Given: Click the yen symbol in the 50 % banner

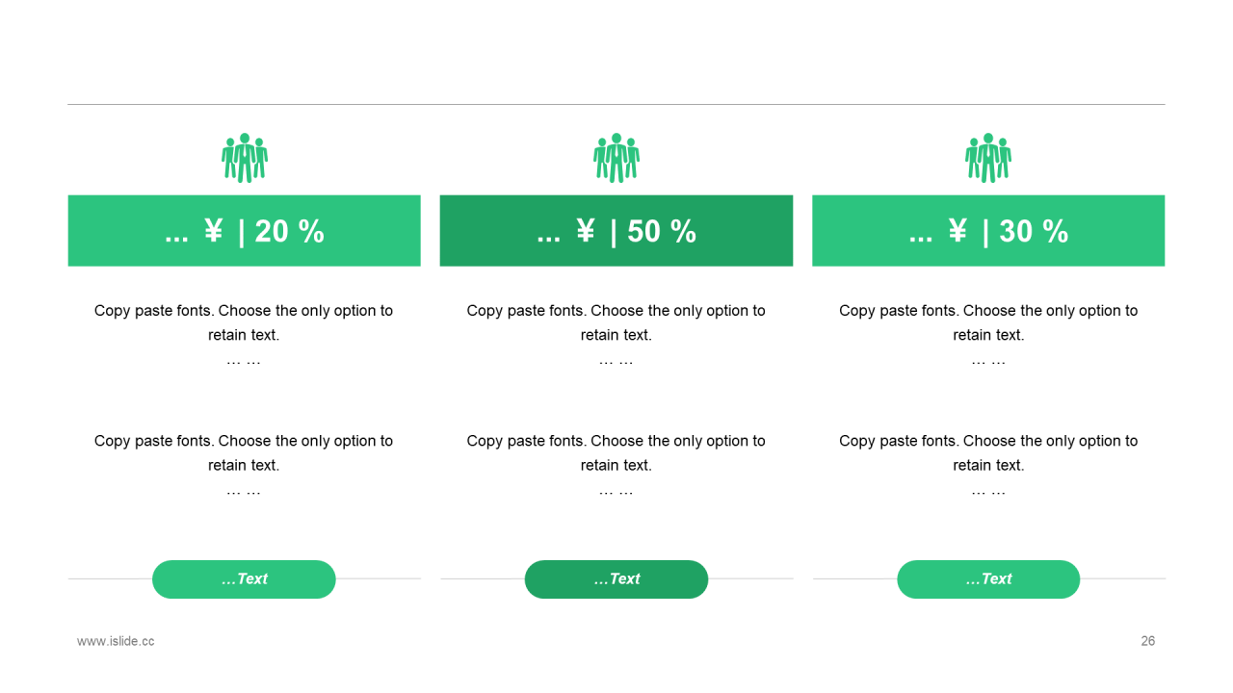Looking at the screenshot, I should [x=586, y=231].
